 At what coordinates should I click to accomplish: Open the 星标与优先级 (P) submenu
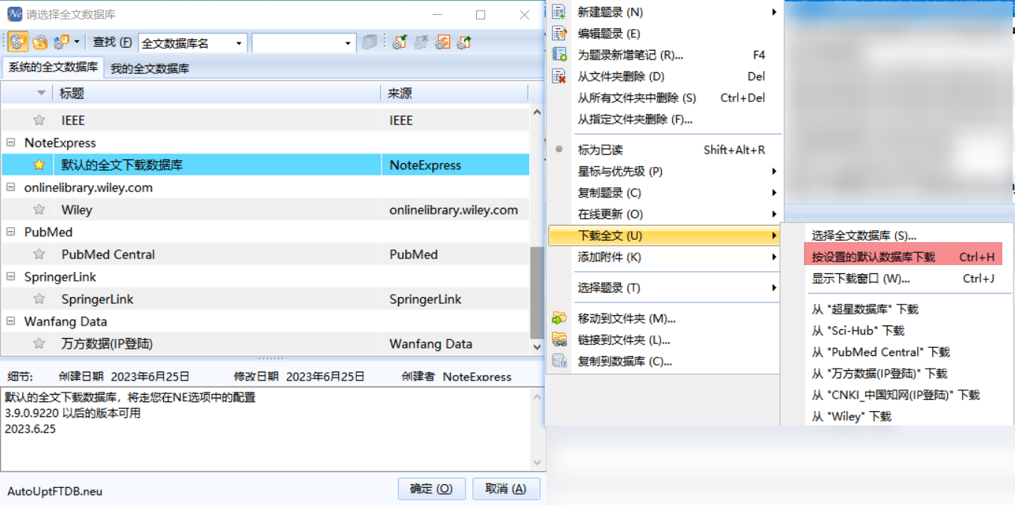(x=665, y=171)
